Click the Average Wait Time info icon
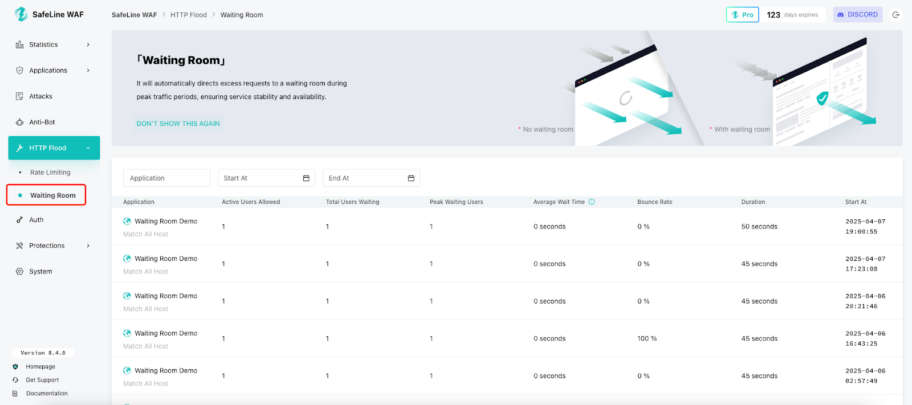Image resolution: width=912 pixels, height=405 pixels. click(592, 202)
